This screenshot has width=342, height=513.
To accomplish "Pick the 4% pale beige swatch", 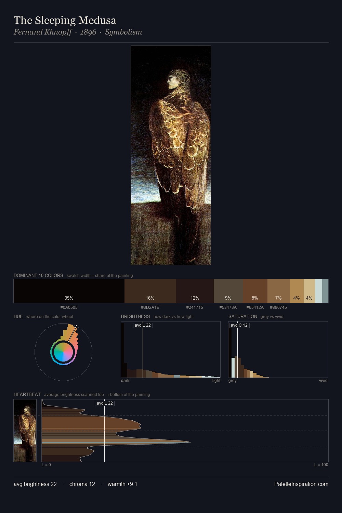I will (309, 291).
